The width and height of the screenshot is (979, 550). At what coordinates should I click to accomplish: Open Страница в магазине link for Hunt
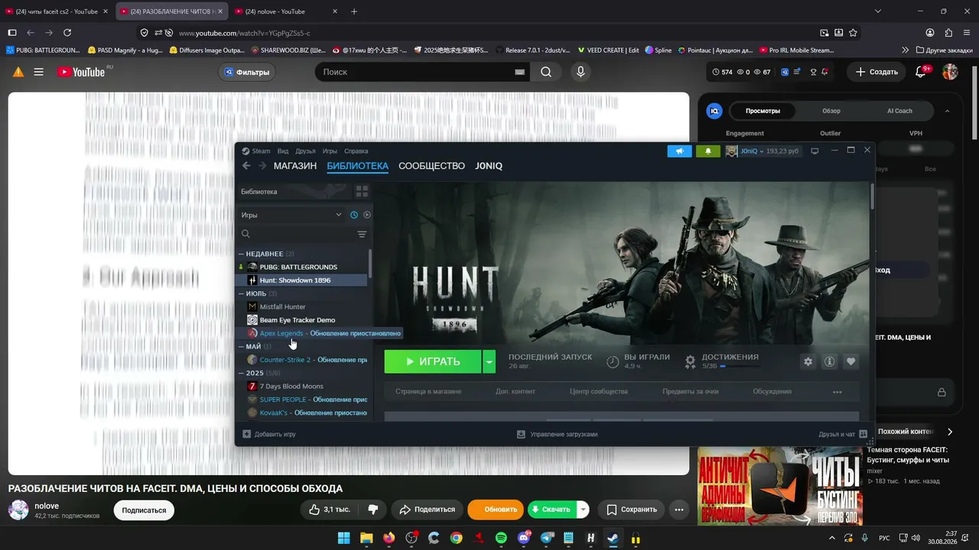coord(428,391)
